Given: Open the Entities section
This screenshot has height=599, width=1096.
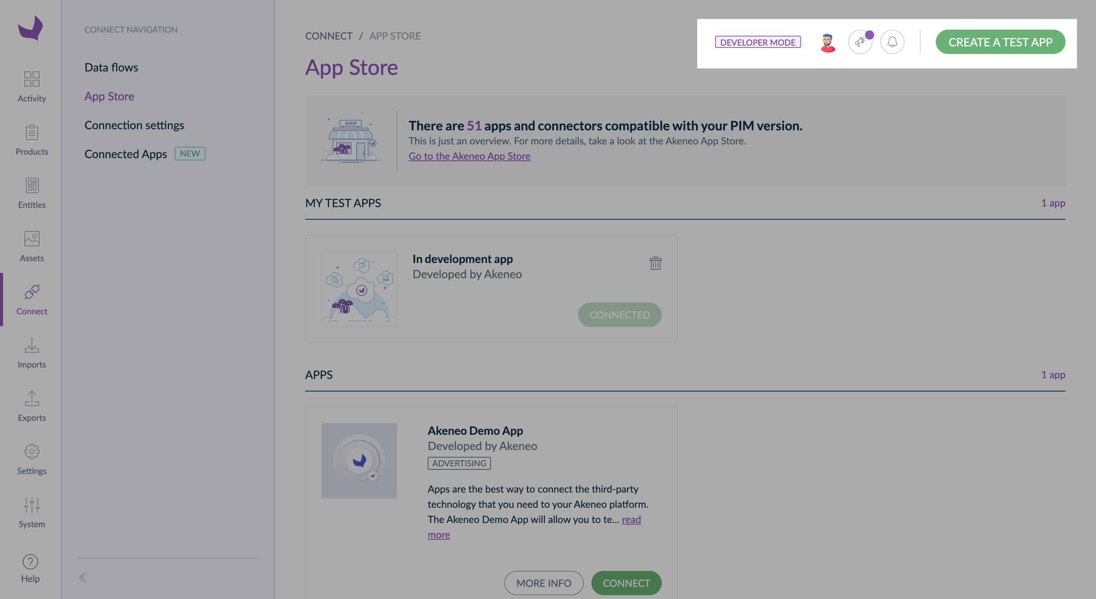Looking at the screenshot, I should tap(32, 193).
